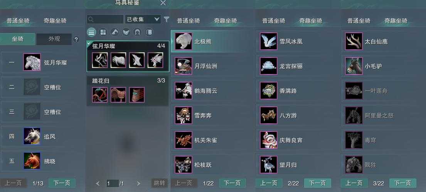Switch to the 外观 tab
Image resolution: width=426 pixels, height=192 pixels.
(54, 39)
